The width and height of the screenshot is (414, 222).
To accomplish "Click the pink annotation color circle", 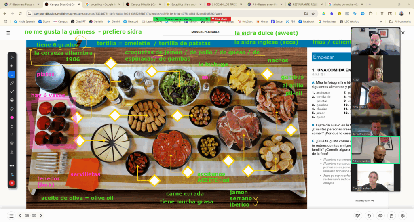I will click(12, 117).
